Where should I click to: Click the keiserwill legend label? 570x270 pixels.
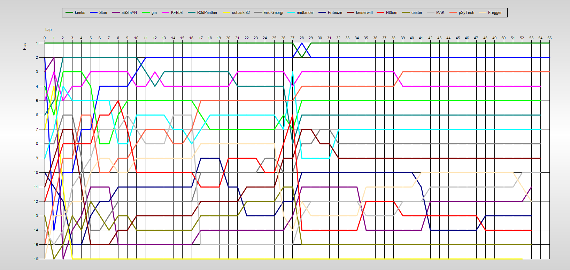pyautogui.click(x=364, y=13)
